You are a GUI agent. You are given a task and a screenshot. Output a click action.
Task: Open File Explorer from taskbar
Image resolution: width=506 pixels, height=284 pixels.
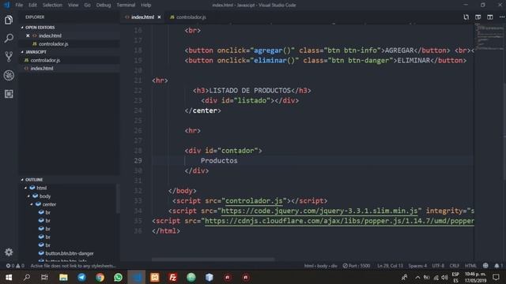(x=63, y=277)
